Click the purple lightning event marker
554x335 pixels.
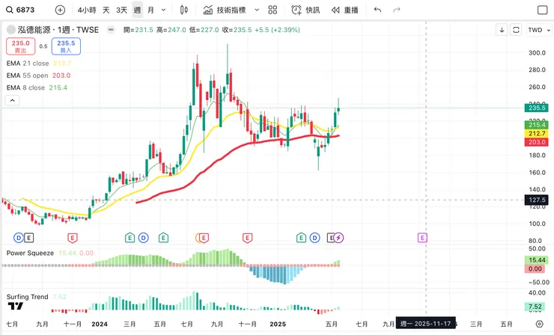coord(338,238)
